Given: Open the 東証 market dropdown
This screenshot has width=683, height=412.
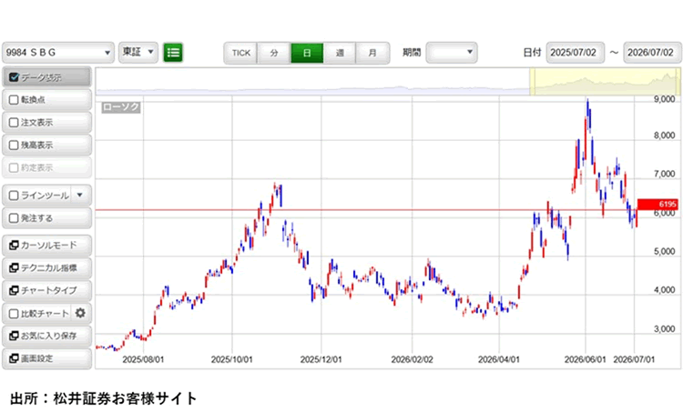Looking at the screenshot, I should (x=138, y=52).
